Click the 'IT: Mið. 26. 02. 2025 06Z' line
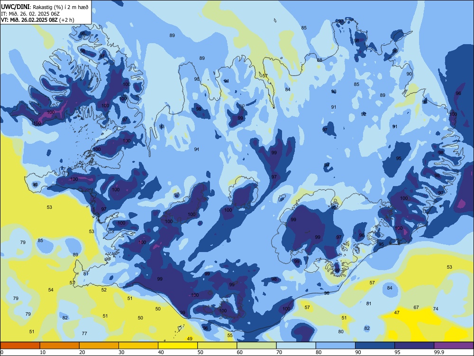 [x=30, y=14]
